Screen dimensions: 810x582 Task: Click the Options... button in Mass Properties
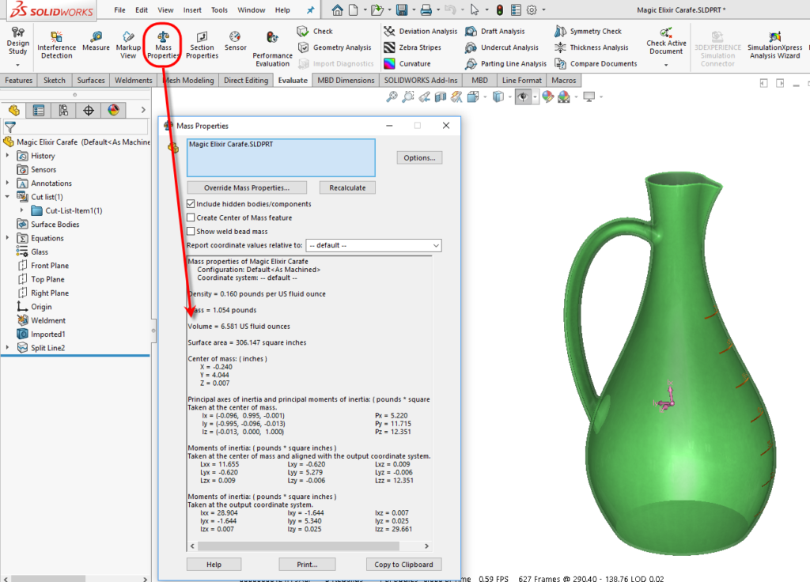click(419, 158)
